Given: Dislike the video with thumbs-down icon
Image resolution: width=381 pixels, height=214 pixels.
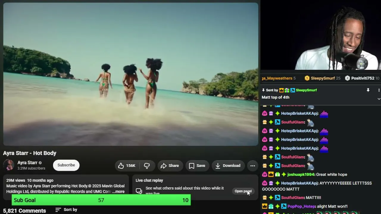Looking at the screenshot, I should click(147, 166).
